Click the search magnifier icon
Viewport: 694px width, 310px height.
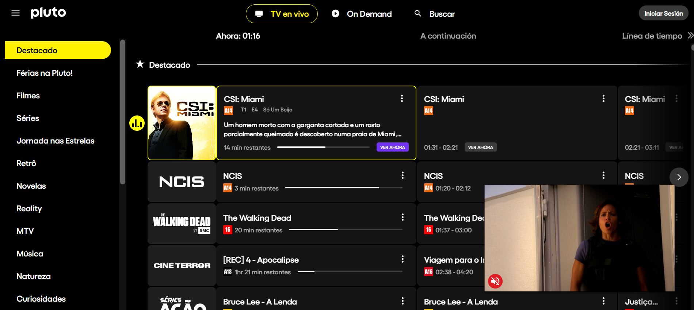coord(418,13)
